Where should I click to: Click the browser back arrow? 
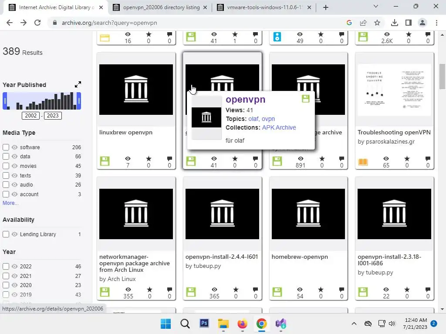[10, 23]
